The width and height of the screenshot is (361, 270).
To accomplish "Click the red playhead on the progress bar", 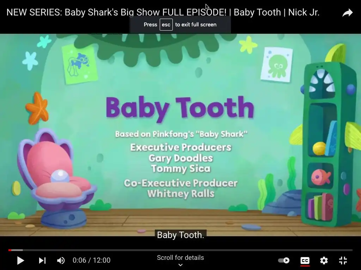I will click(x=10, y=250).
